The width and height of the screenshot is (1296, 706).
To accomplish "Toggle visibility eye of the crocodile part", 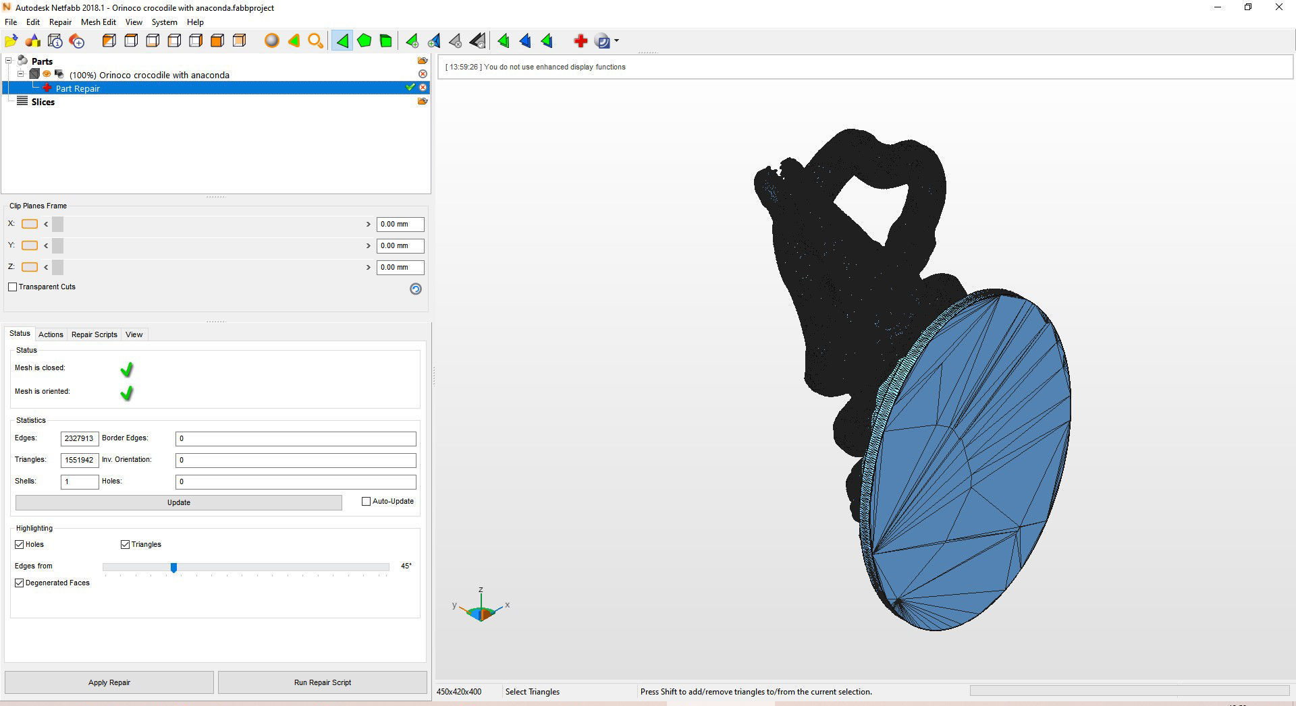I will click(47, 74).
